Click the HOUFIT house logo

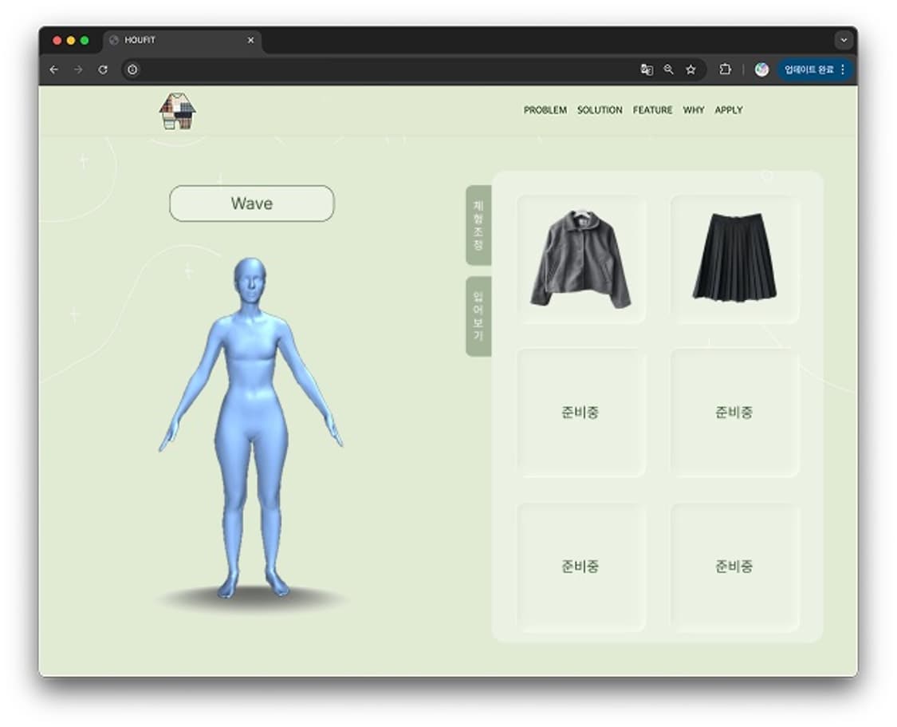(x=177, y=111)
